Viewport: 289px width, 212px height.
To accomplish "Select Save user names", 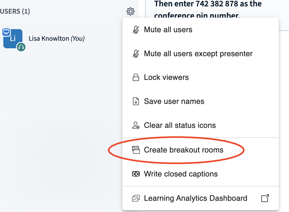I will tap(174, 101).
